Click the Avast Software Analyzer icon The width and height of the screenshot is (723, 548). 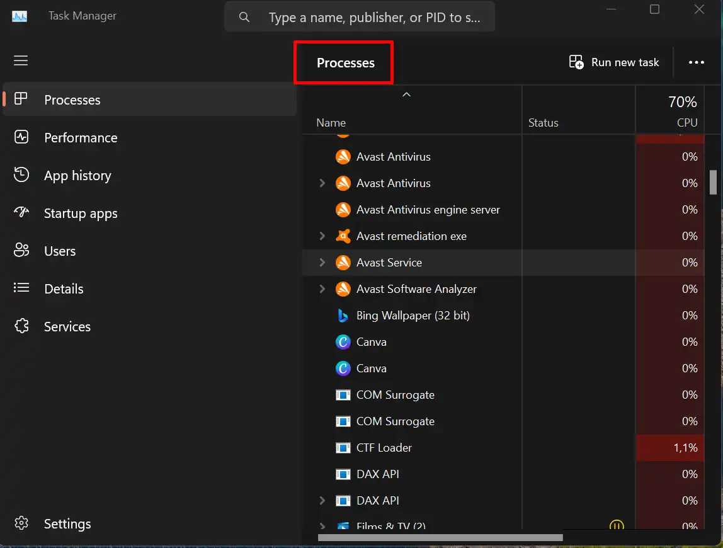click(343, 288)
